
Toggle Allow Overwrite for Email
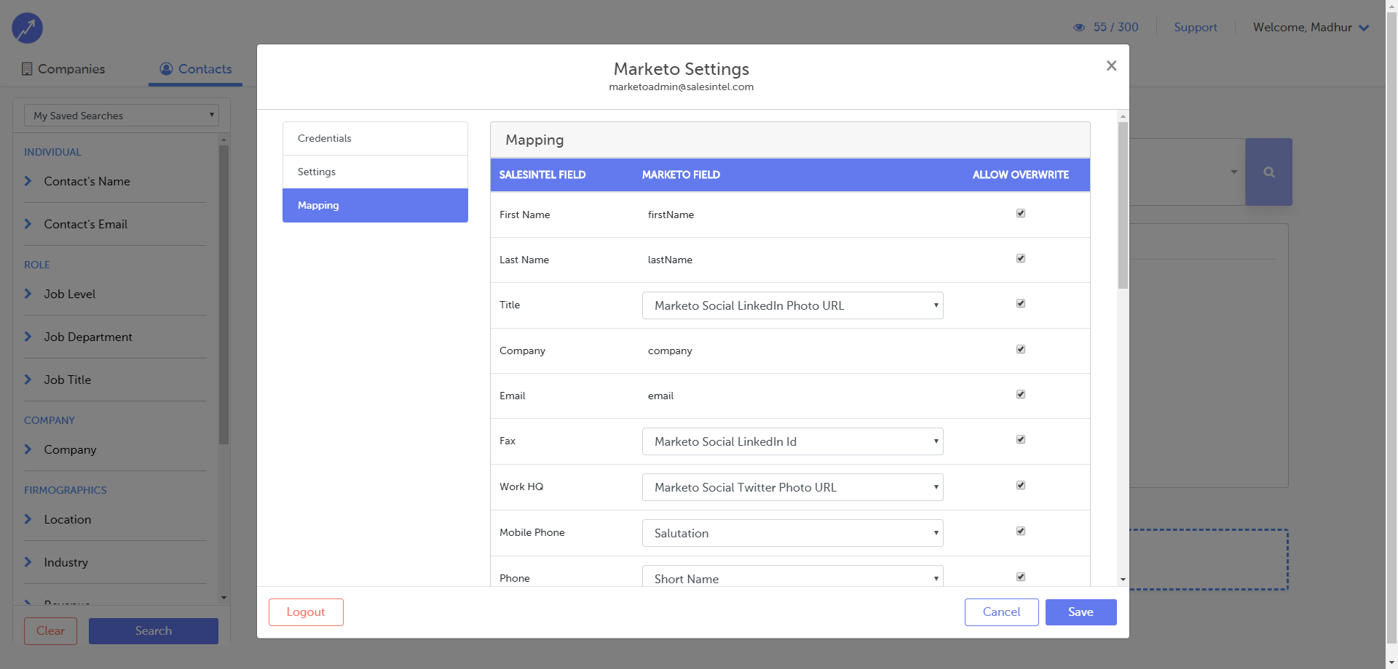click(x=1021, y=394)
